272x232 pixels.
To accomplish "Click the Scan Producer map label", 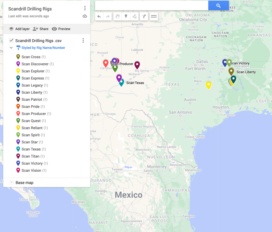I will tap(122, 64).
